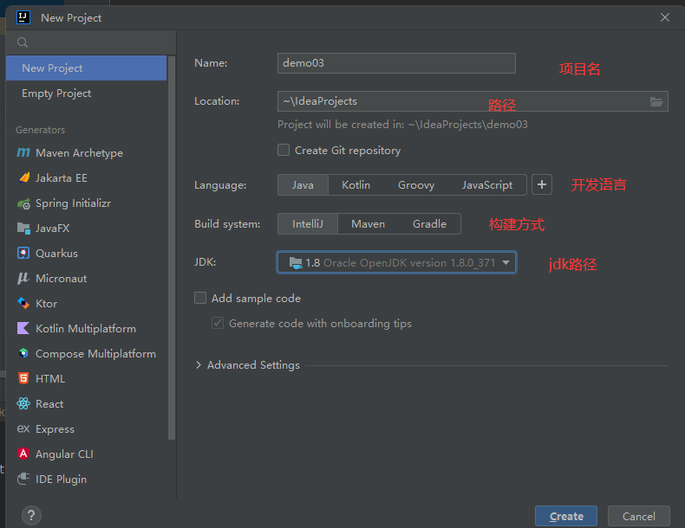Image resolution: width=685 pixels, height=528 pixels.
Task: Browse for location with folder icon
Action: pos(656,101)
